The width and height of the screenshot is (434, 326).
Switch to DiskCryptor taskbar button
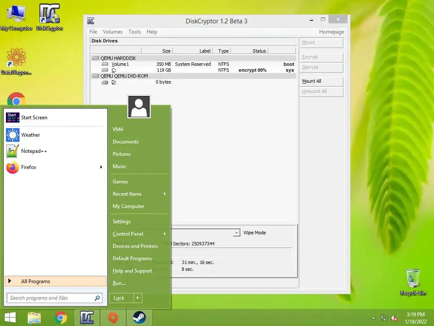point(87,318)
